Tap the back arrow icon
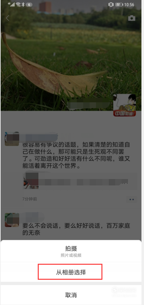Image resolution: width=144 pixels, height=305 pixels. point(8,18)
